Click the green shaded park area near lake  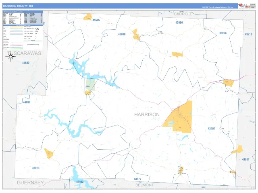90,85
